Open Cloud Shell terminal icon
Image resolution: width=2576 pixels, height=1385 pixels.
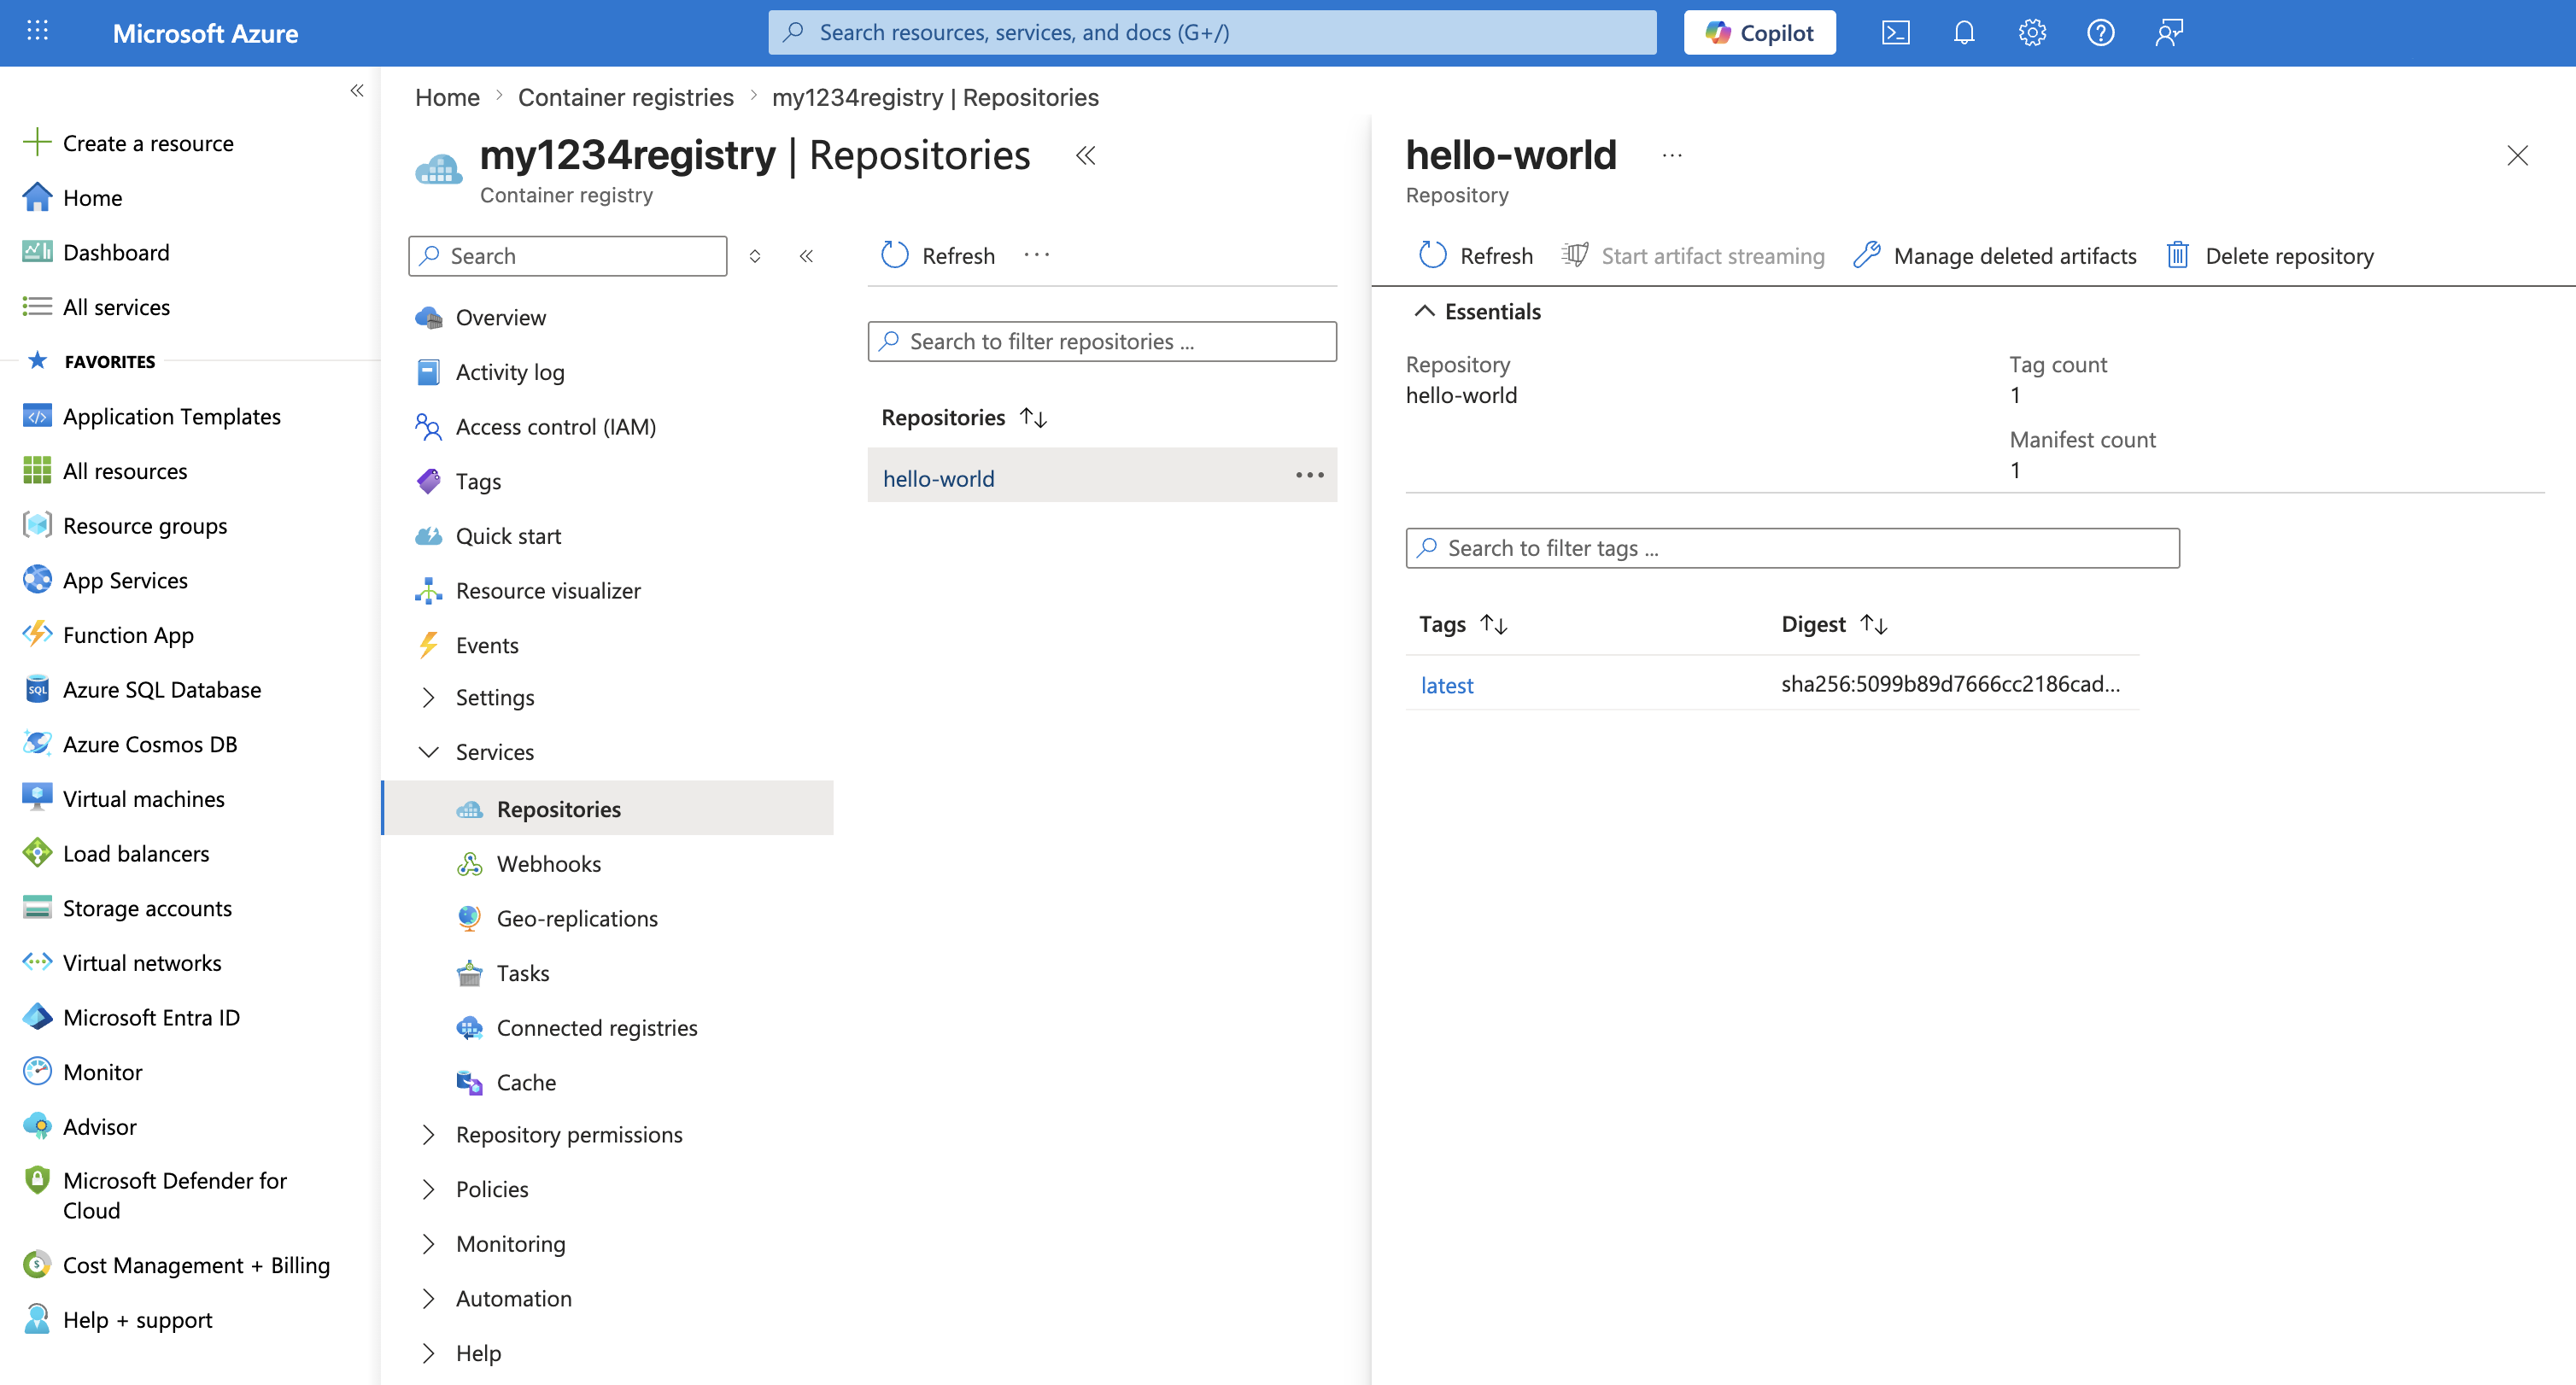[x=1895, y=33]
